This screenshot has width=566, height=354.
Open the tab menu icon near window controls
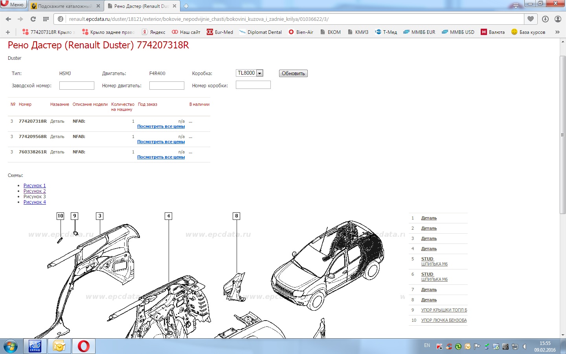click(x=516, y=6)
